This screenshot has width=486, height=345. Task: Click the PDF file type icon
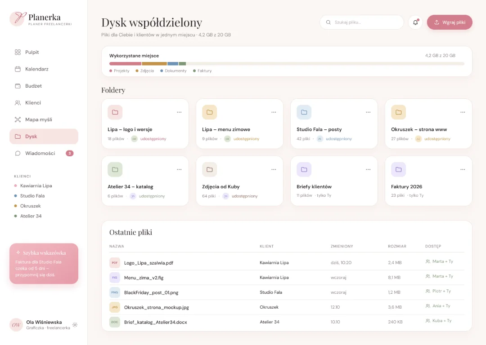pyautogui.click(x=115, y=263)
